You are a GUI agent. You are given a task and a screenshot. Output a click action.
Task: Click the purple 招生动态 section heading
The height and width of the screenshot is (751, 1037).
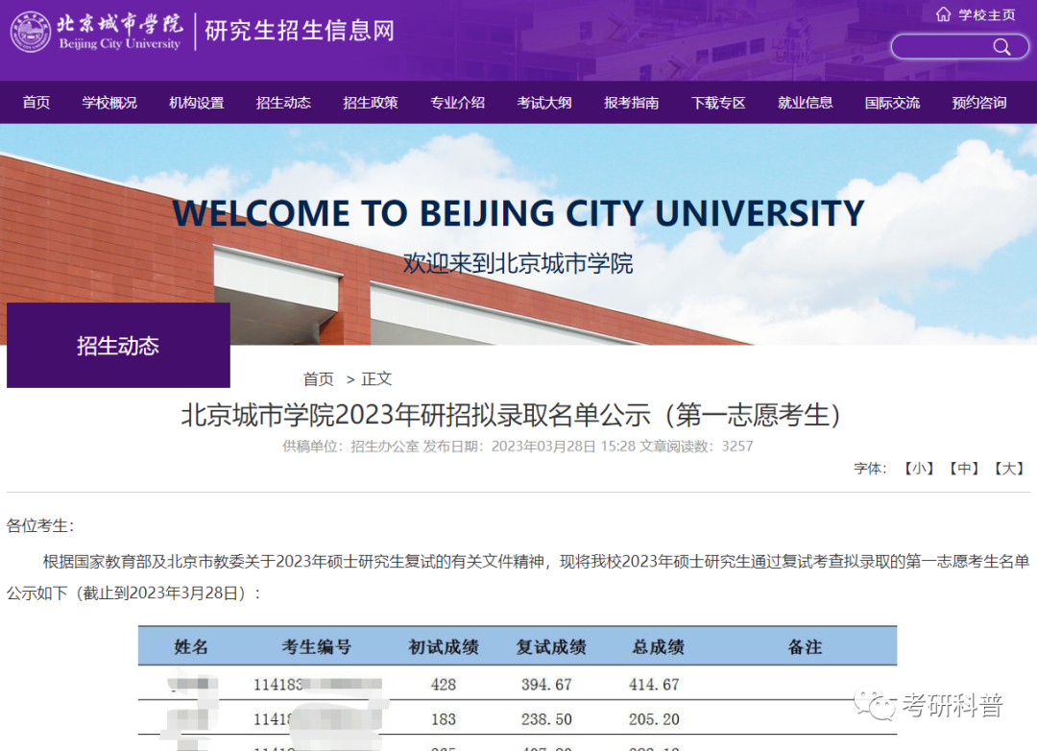118,346
